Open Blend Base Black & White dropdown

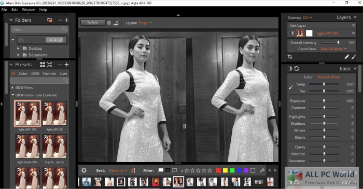click(x=333, y=49)
